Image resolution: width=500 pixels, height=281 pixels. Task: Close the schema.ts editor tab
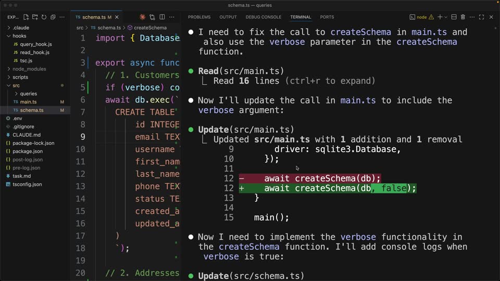(117, 17)
